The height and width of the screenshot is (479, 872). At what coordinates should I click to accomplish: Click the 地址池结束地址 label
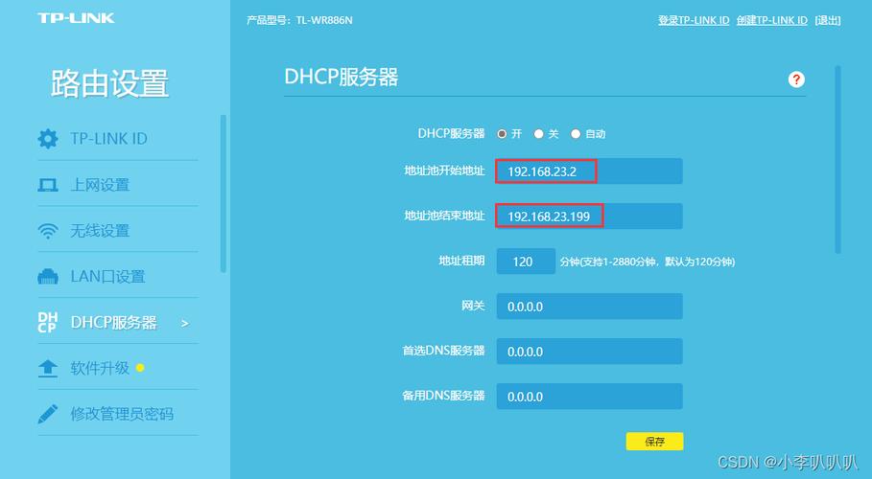coord(444,216)
